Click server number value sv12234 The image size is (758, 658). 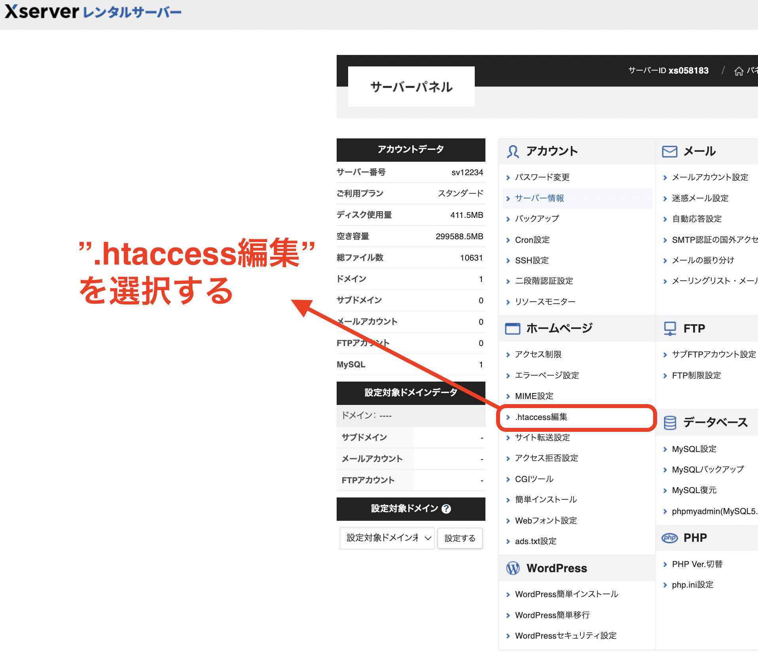coord(467,172)
